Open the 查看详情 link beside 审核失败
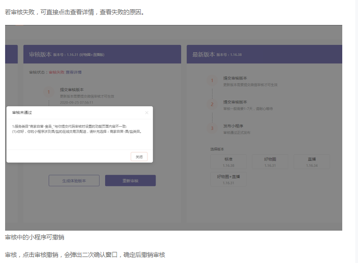 pos(74,72)
